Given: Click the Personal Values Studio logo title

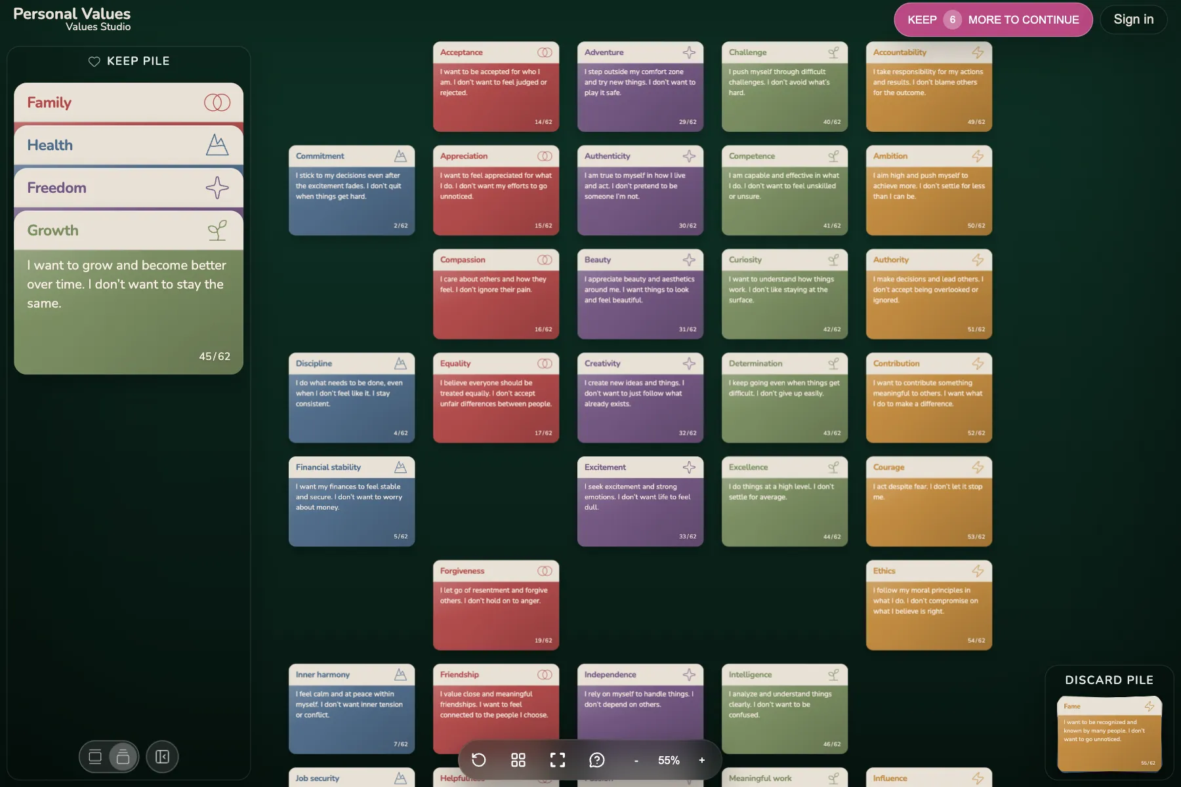Looking at the screenshot, I should point(72,19).
